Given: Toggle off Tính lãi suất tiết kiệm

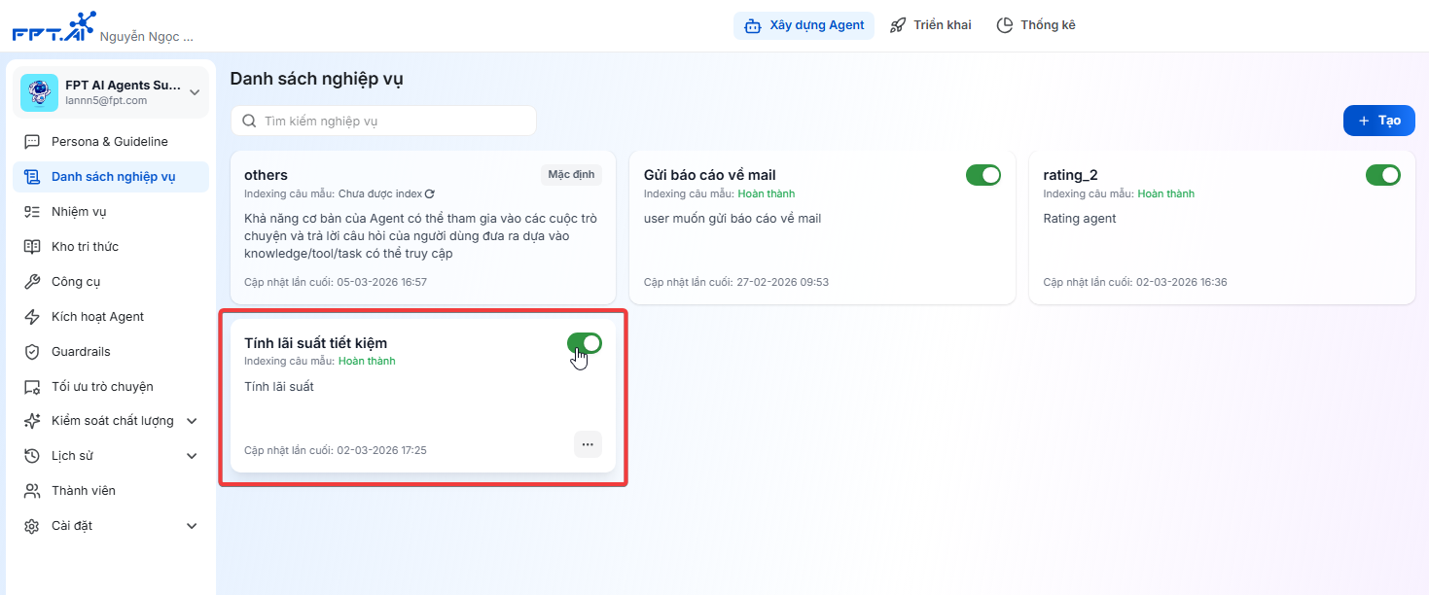Looking at the screenshot, I should click(584, 343).
